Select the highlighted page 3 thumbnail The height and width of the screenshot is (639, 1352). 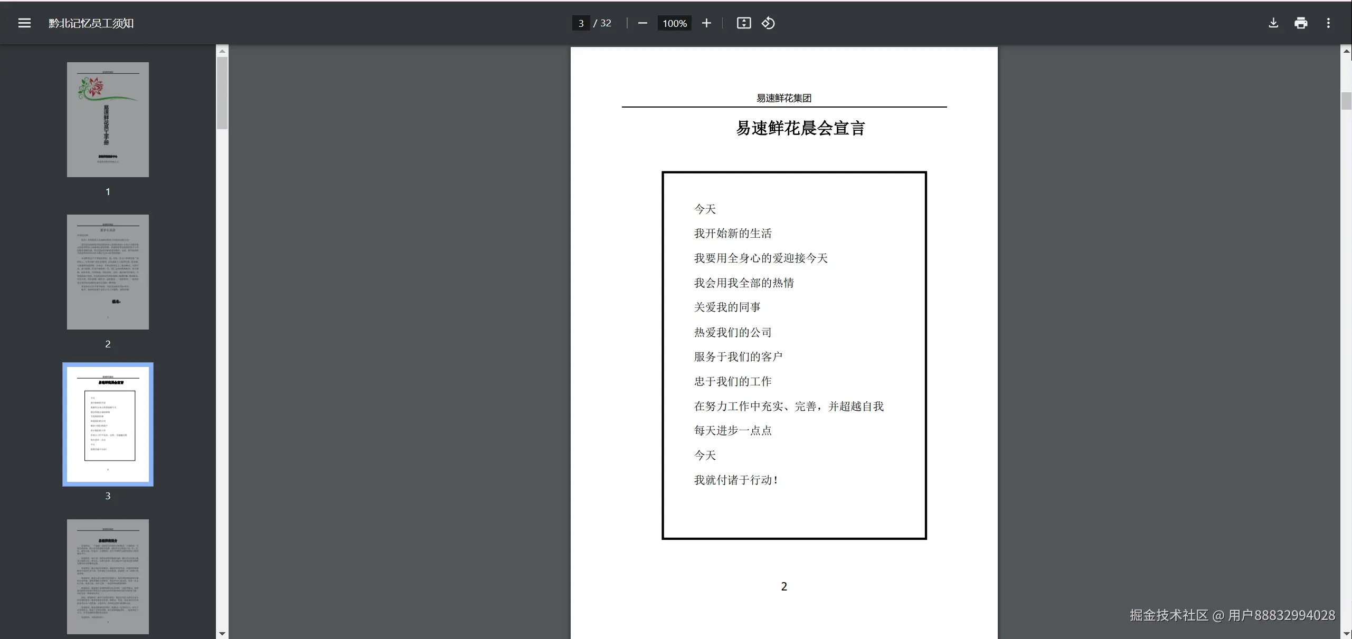108,424
